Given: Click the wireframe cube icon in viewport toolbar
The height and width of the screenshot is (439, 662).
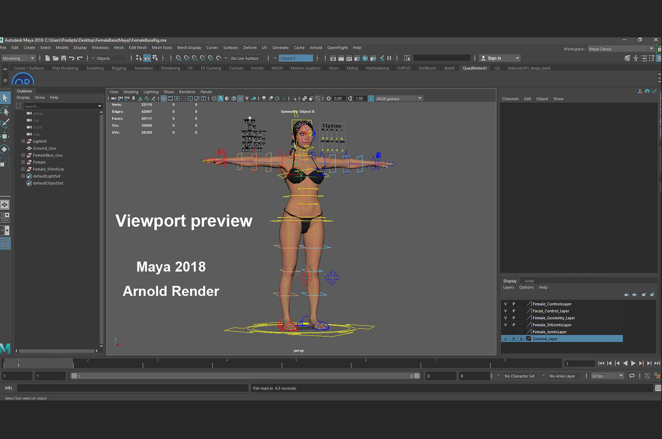Looking at the screenshot, I should click(214, 99).
